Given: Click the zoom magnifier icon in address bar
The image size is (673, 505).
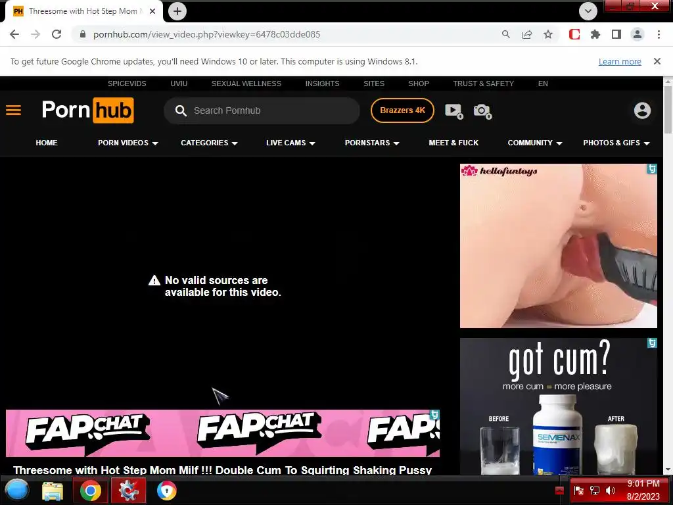Looking at the screenshot, I should click(506, 34).
